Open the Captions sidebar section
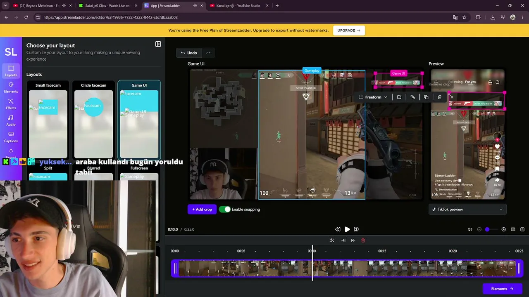This screenshot has height=297, width=529. coord(11,137)
